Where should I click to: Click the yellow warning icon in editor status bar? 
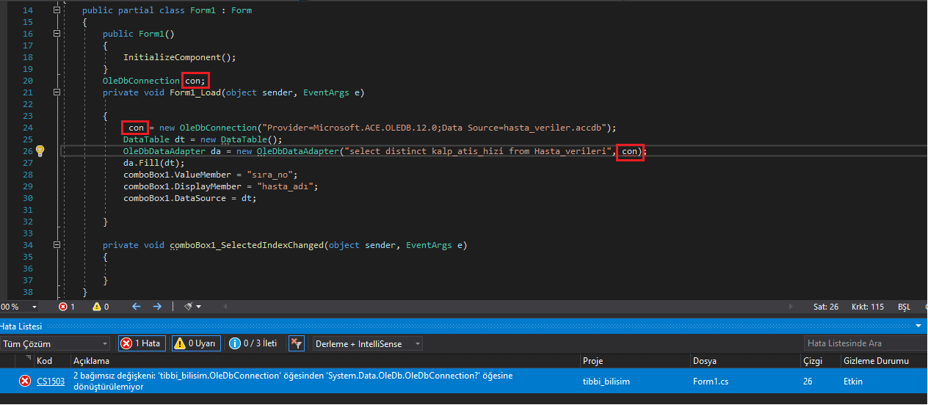click(97, 307)
